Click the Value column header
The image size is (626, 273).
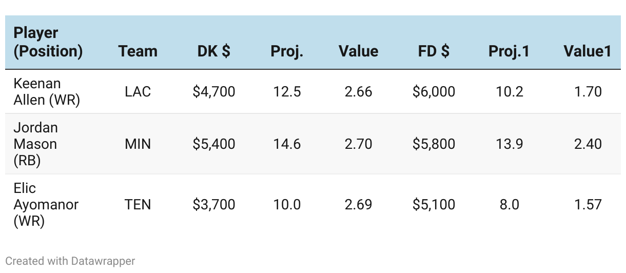[358, 51]
